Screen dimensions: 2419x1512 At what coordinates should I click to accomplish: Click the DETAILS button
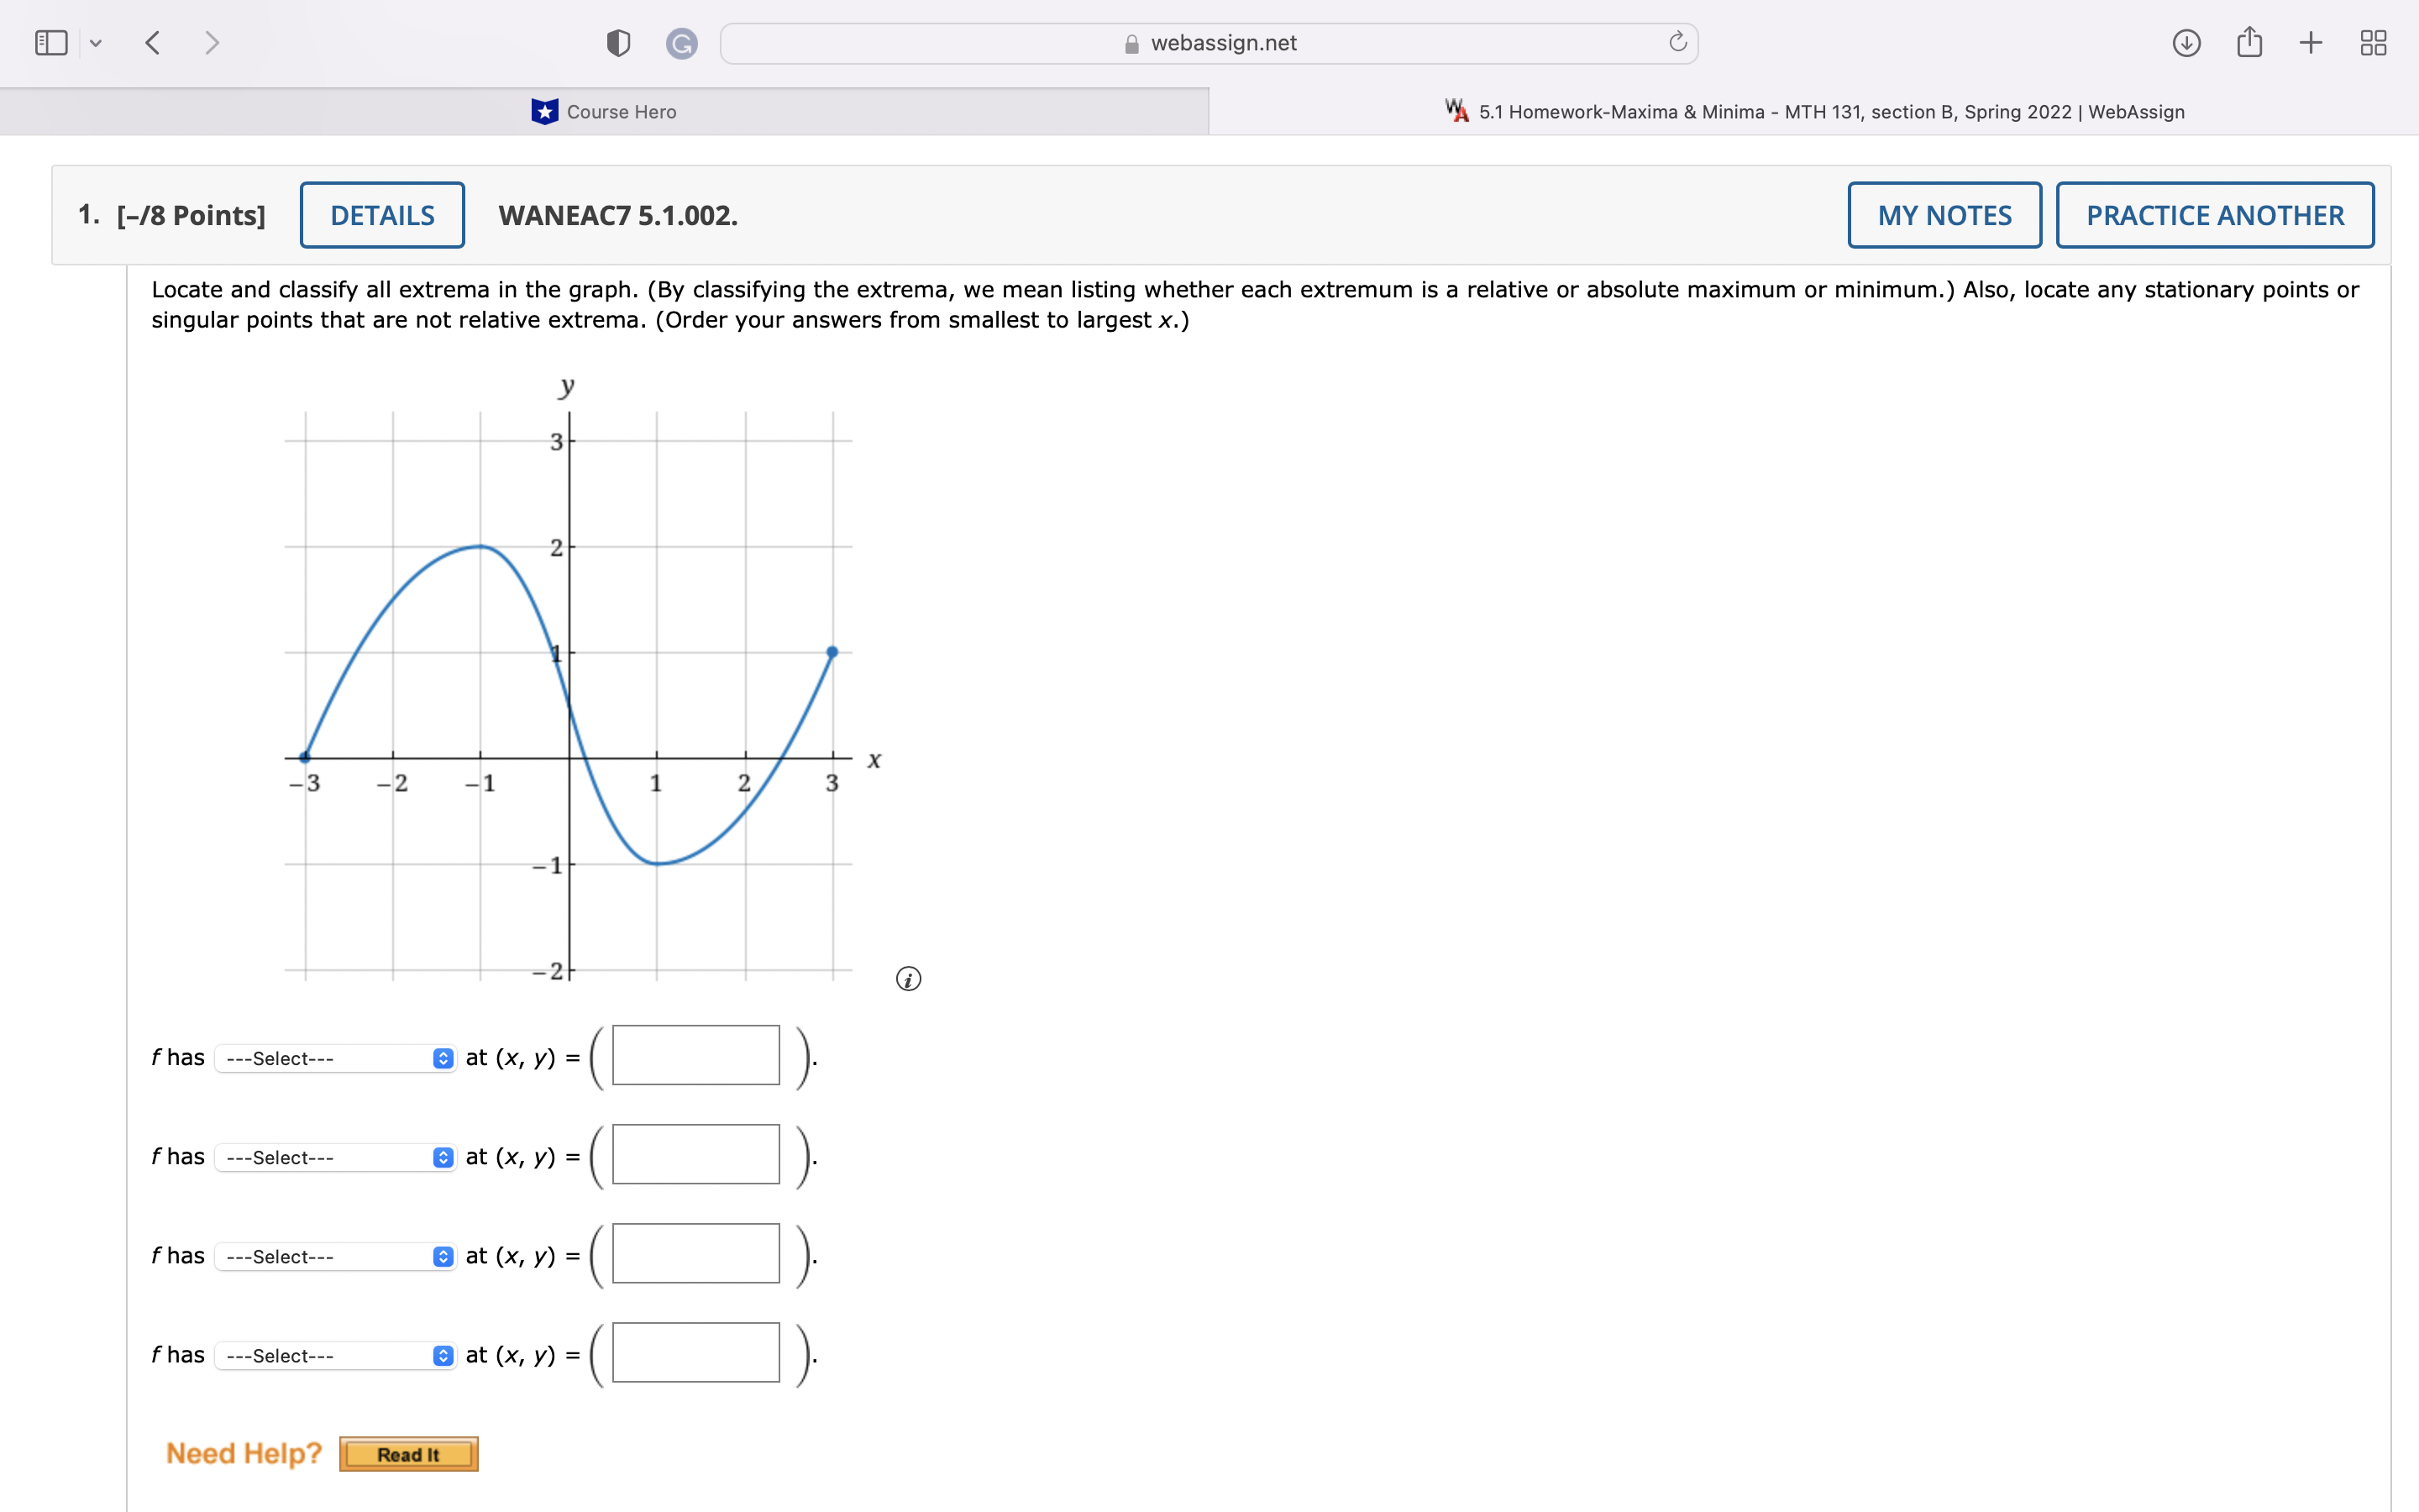click(382, 214)
